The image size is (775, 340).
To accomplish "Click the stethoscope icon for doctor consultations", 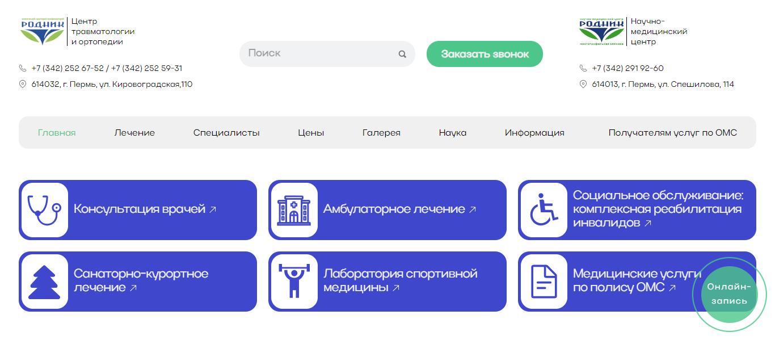I will pyautogui.click(x=44, y=210).
